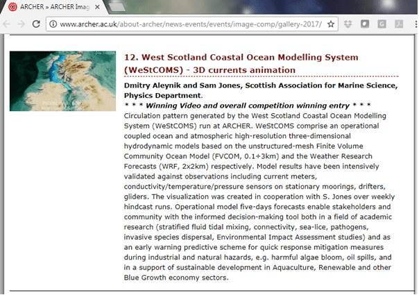
Task: Click the PDF extension icon in toolbar
Action: click(x=398, y=24)
